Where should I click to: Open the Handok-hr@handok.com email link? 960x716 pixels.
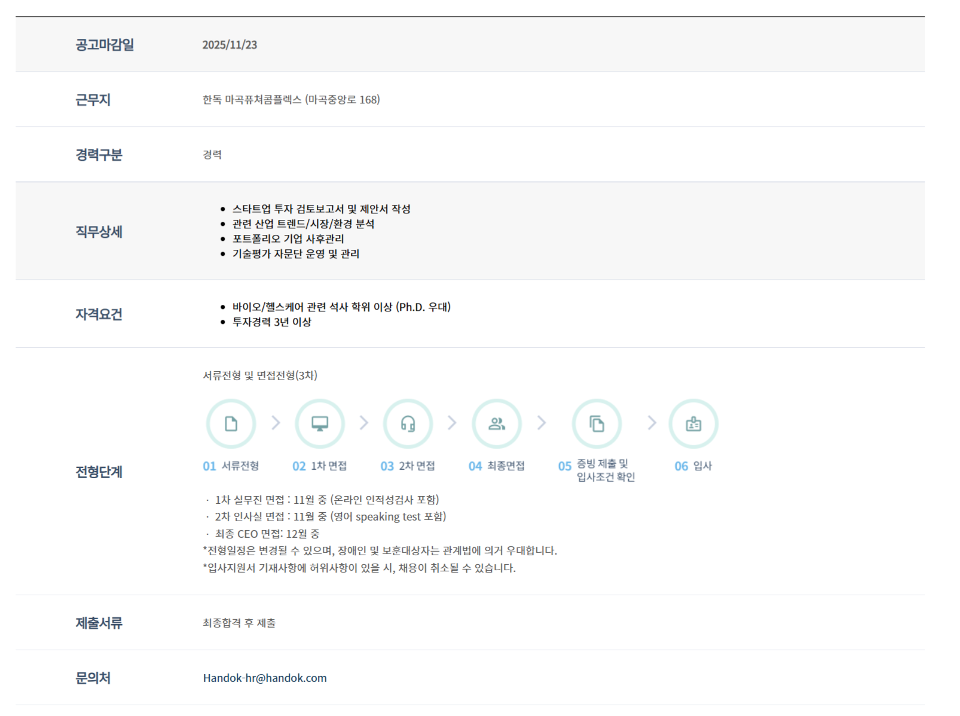tap(265, 678)
